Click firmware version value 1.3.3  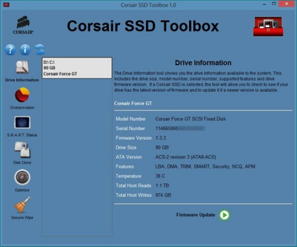160,138
